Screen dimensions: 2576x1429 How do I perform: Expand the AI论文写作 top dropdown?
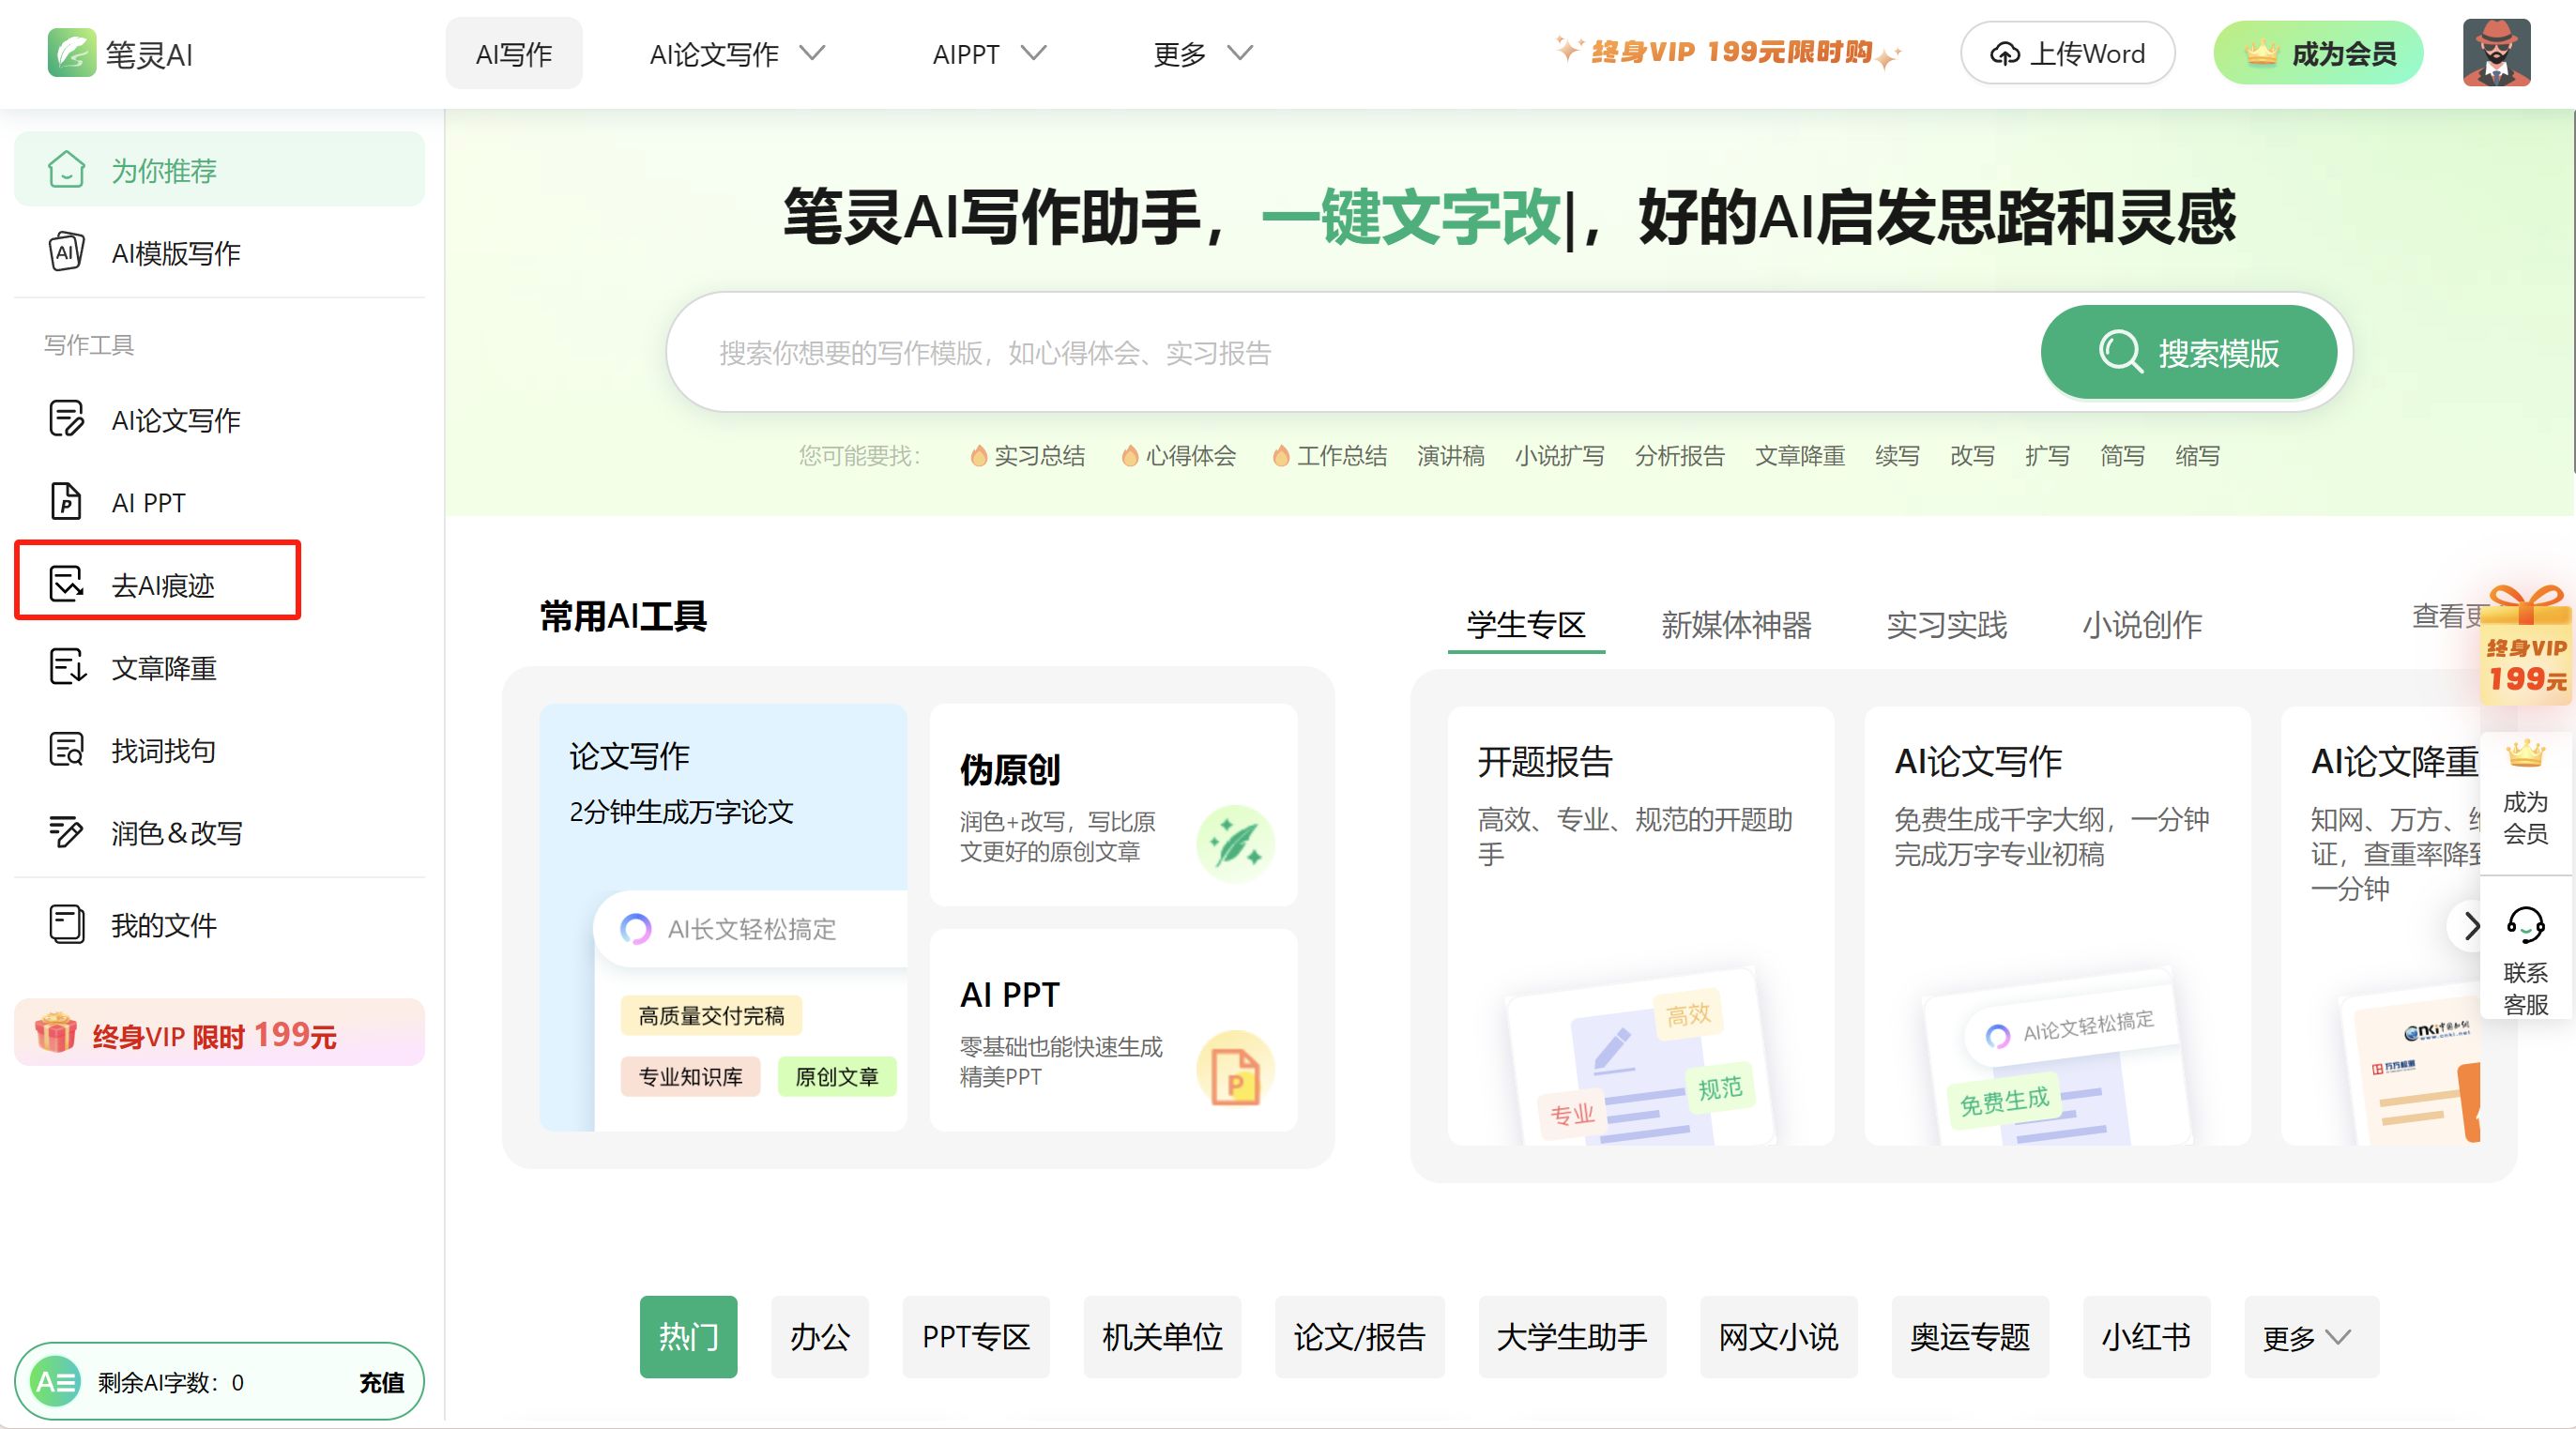tap(738, 53)
